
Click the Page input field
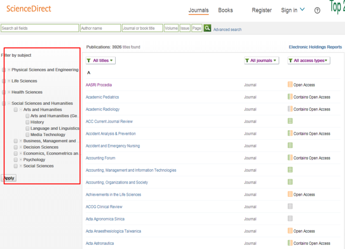pyautogui.click(x=197, y=28)
